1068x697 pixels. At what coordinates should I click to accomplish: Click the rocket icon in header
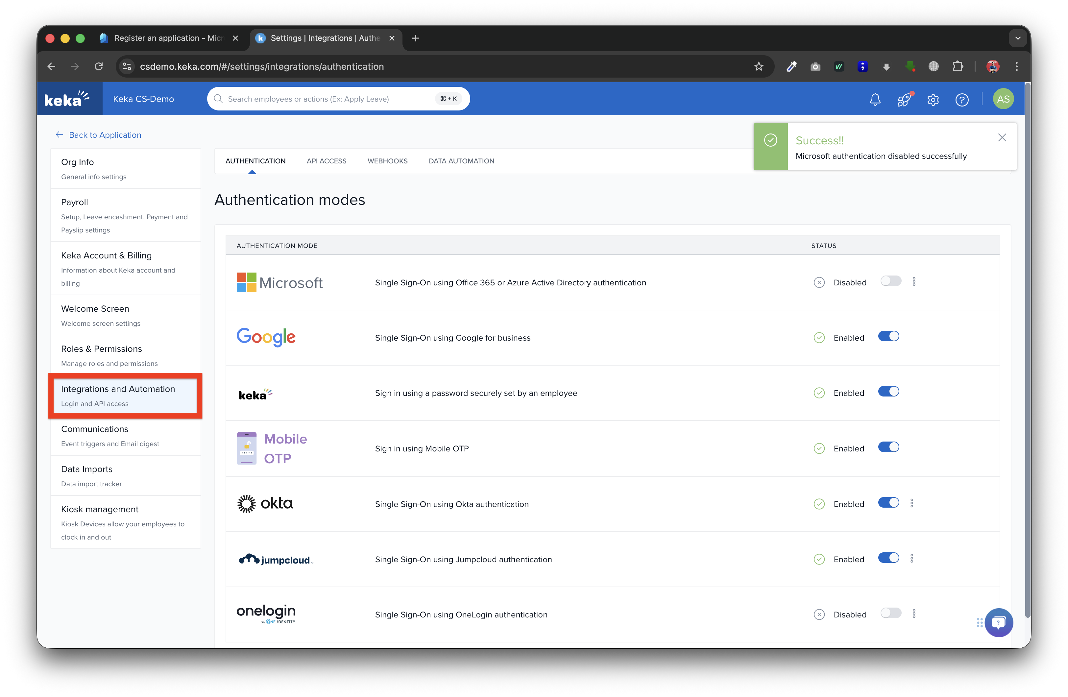[x=904, y=99]
